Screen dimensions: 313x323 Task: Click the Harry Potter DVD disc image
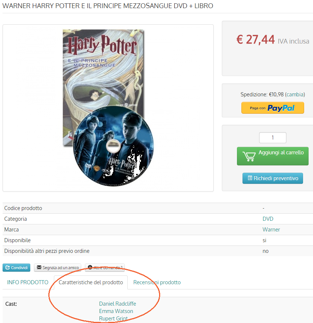pos(113,146)
